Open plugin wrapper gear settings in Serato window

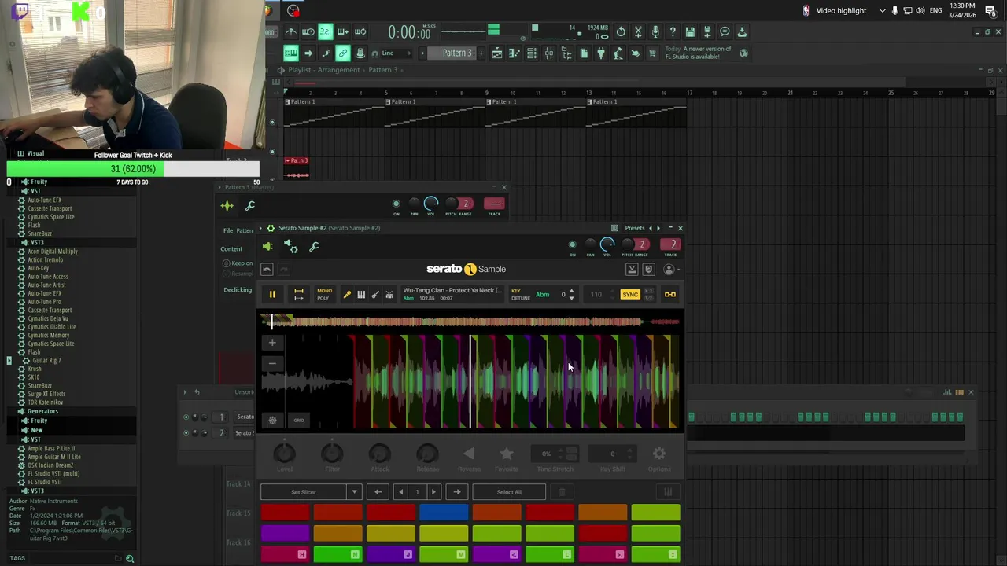pyautogui.click(x=290, y=247)
